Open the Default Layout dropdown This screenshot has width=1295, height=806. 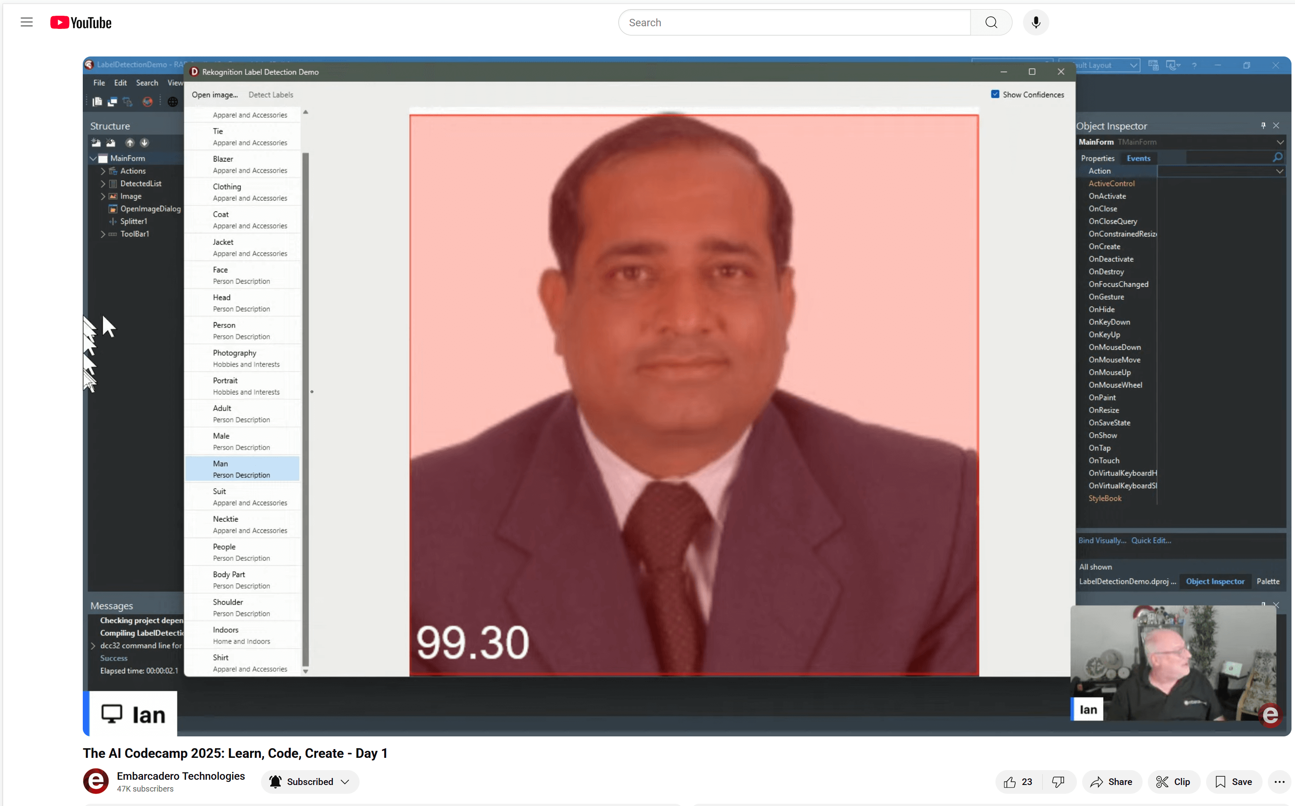[x=1133, y=65]
